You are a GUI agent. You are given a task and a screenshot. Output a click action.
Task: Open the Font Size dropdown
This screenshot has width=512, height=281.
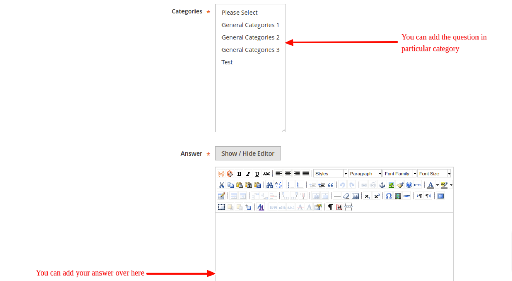pos(434,174)
